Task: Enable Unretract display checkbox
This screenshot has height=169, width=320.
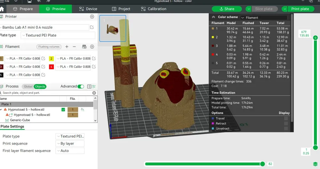Action: point(286,129)
